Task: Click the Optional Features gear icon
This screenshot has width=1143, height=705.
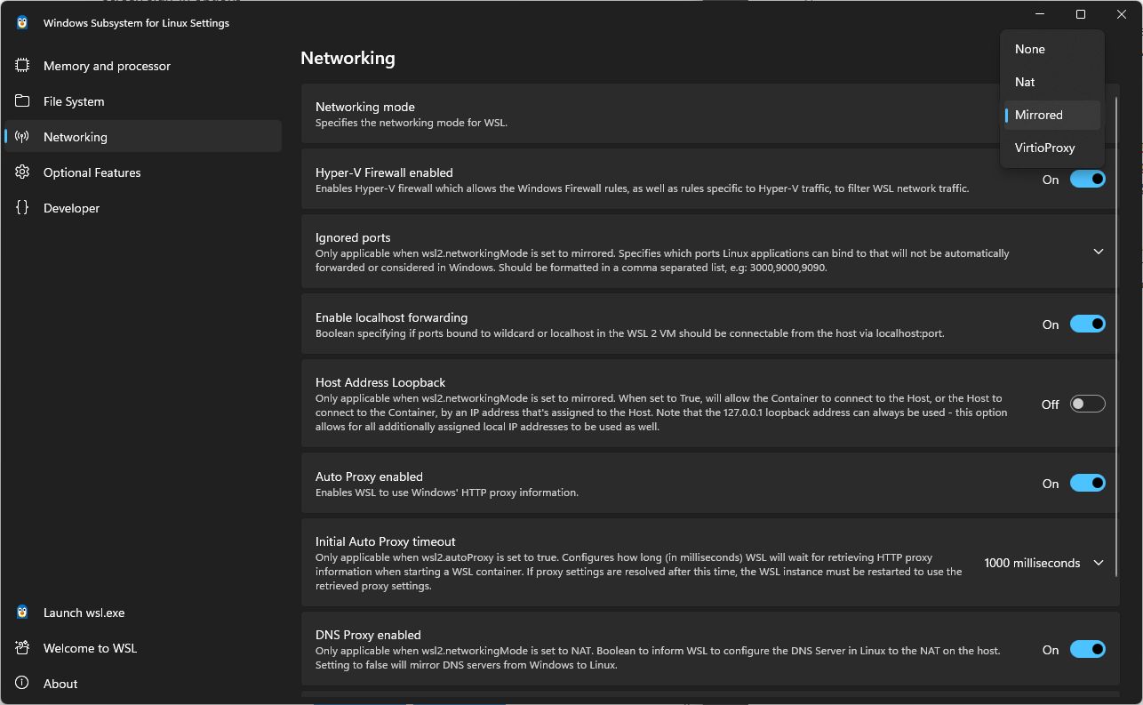Action: pos(22,172)
